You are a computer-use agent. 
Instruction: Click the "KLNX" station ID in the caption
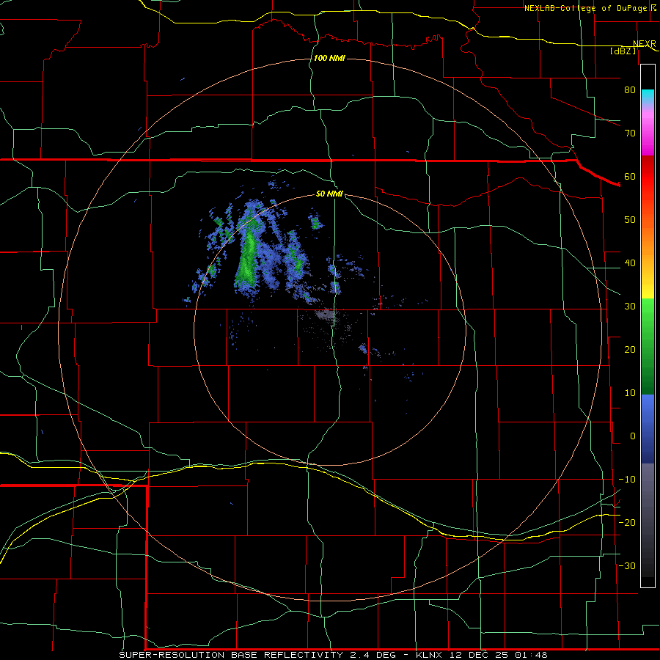click(x=428, y=655)
